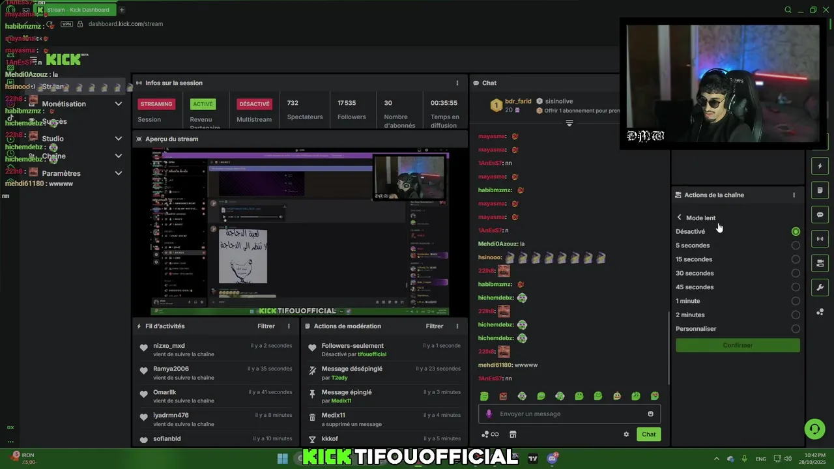The image size is (834, 469).
Task: Open the lightning quick actions sidebar icon
Action: 820,166
